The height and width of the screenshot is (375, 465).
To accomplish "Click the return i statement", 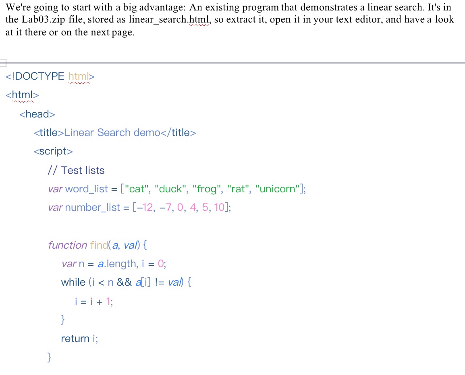I will click(x=80, y=338).
